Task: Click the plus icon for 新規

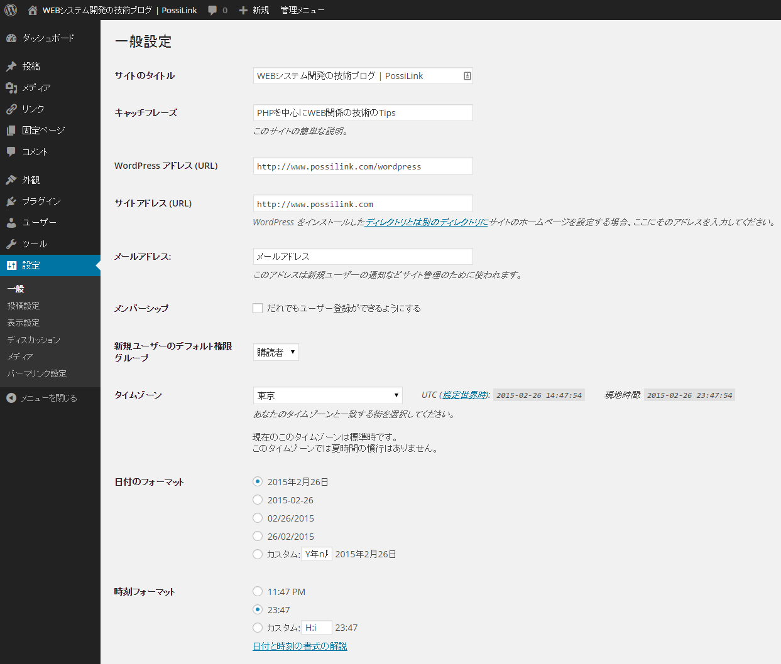Action: [x=243, y=10]
